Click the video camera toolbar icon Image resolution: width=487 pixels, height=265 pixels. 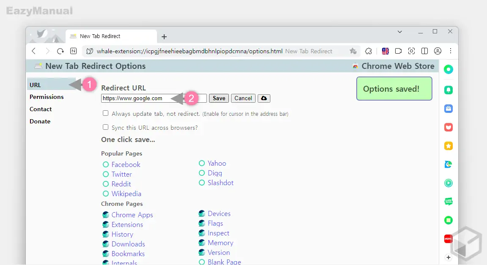click(398, 51)
